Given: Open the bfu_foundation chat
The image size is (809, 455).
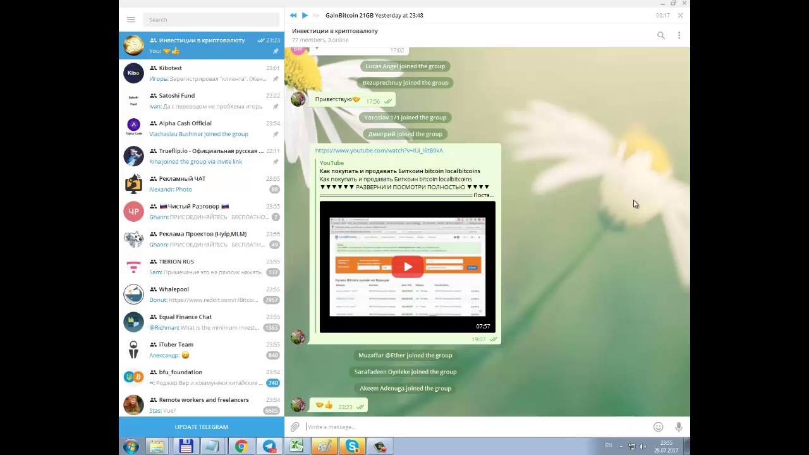Looking at the screenshot, I should 202,377.
